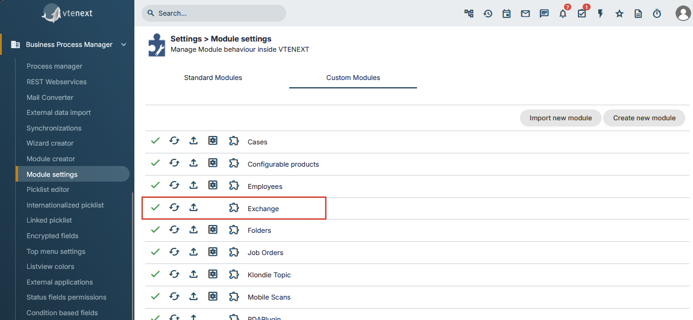
Task: Open the settings gear icon for Folders
Action: [213, 229]
